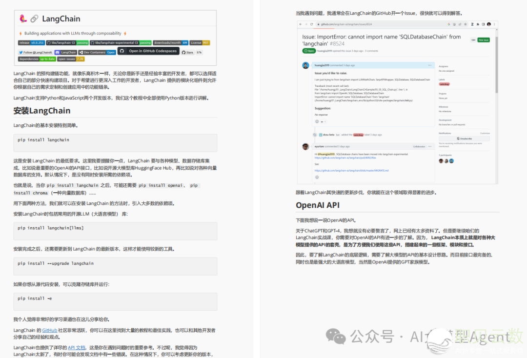Screen dimensions: 527x358
Task: Click the browser back arrow
Action: 300,24
